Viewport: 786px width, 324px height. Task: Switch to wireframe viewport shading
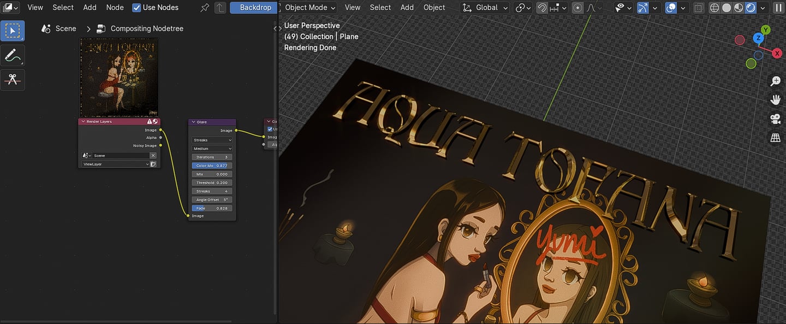point(714,8)
